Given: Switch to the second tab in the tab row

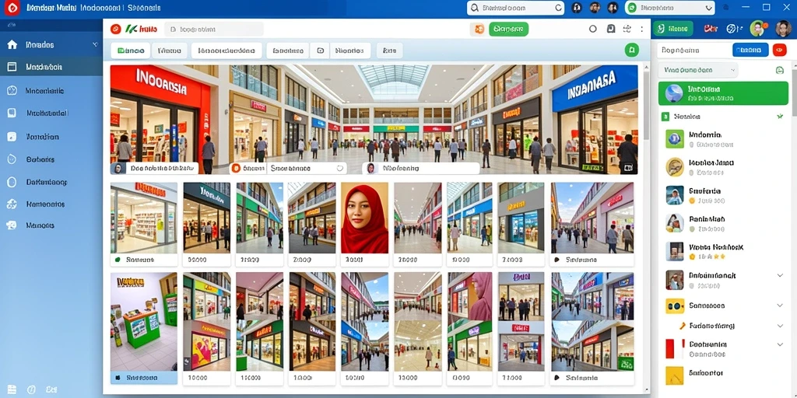Looking at the screenshot, I should point(169,51).
